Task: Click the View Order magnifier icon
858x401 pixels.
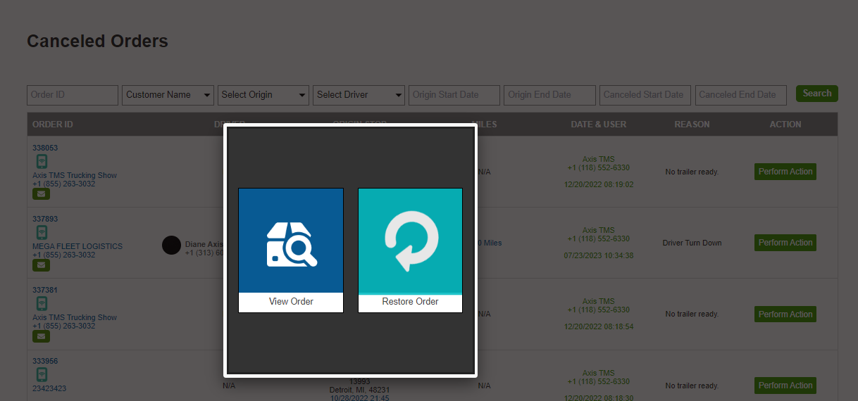Action: click(x=291, y=241)
